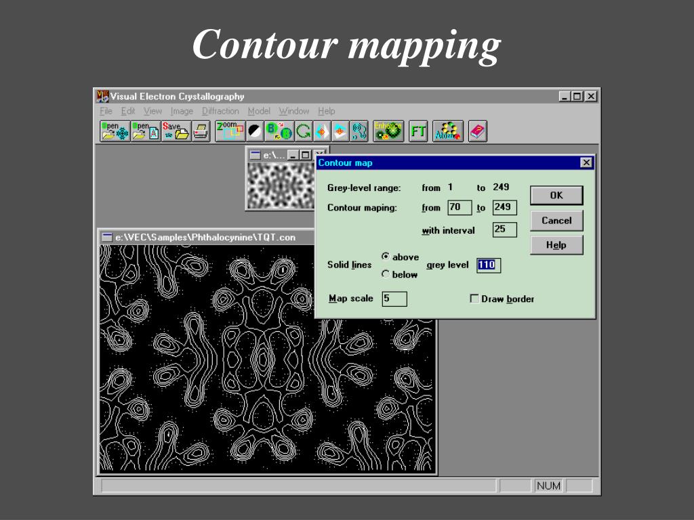Confirm contour map with OK
This screenshot has width=694, height=520.
pyautogui.click(x=556, y=196)
